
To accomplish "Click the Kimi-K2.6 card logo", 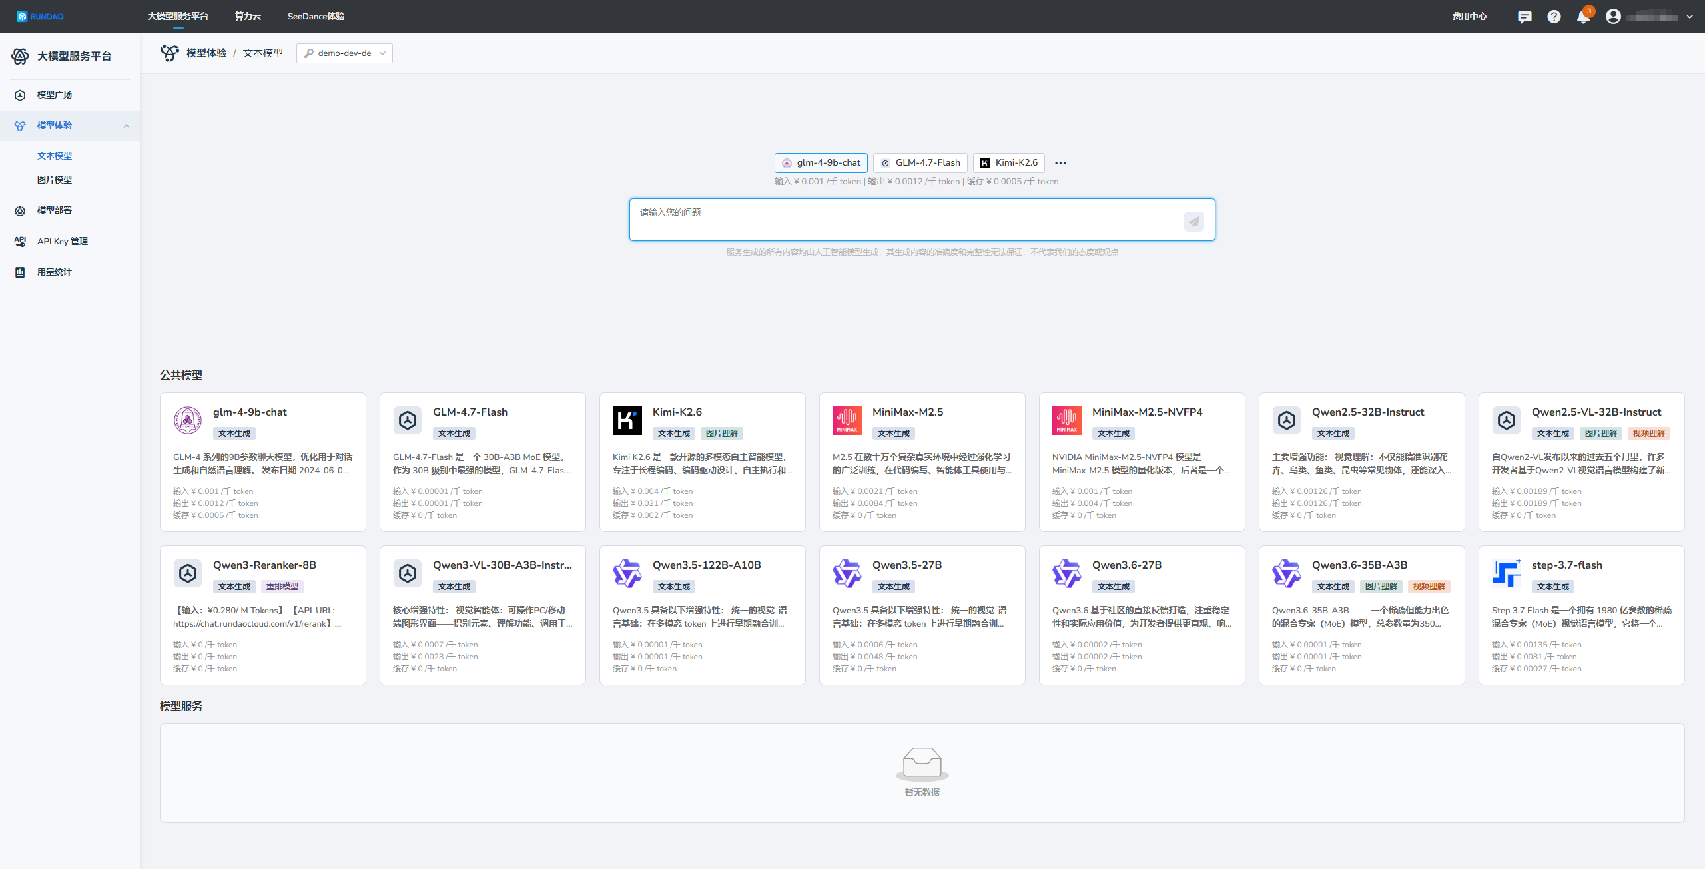I will (627, 420).
